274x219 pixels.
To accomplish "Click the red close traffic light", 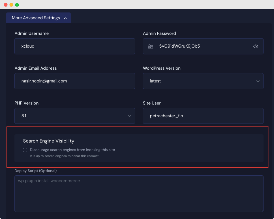I will click(x=5, y=5).
